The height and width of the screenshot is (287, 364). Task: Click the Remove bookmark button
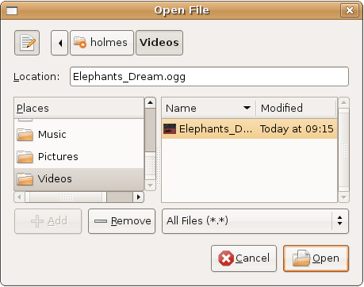click(121, 221)
